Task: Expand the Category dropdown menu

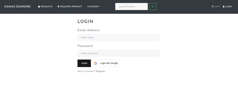Action: 94,7
